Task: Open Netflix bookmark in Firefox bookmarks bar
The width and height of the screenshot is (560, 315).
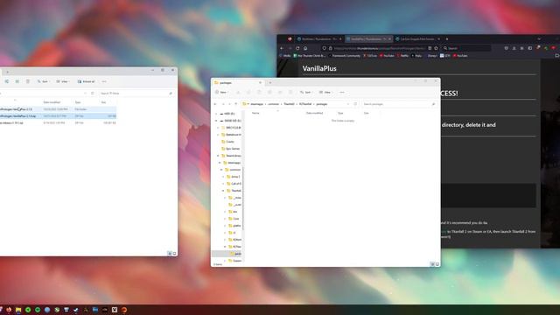Action: (x=402, y=56)
